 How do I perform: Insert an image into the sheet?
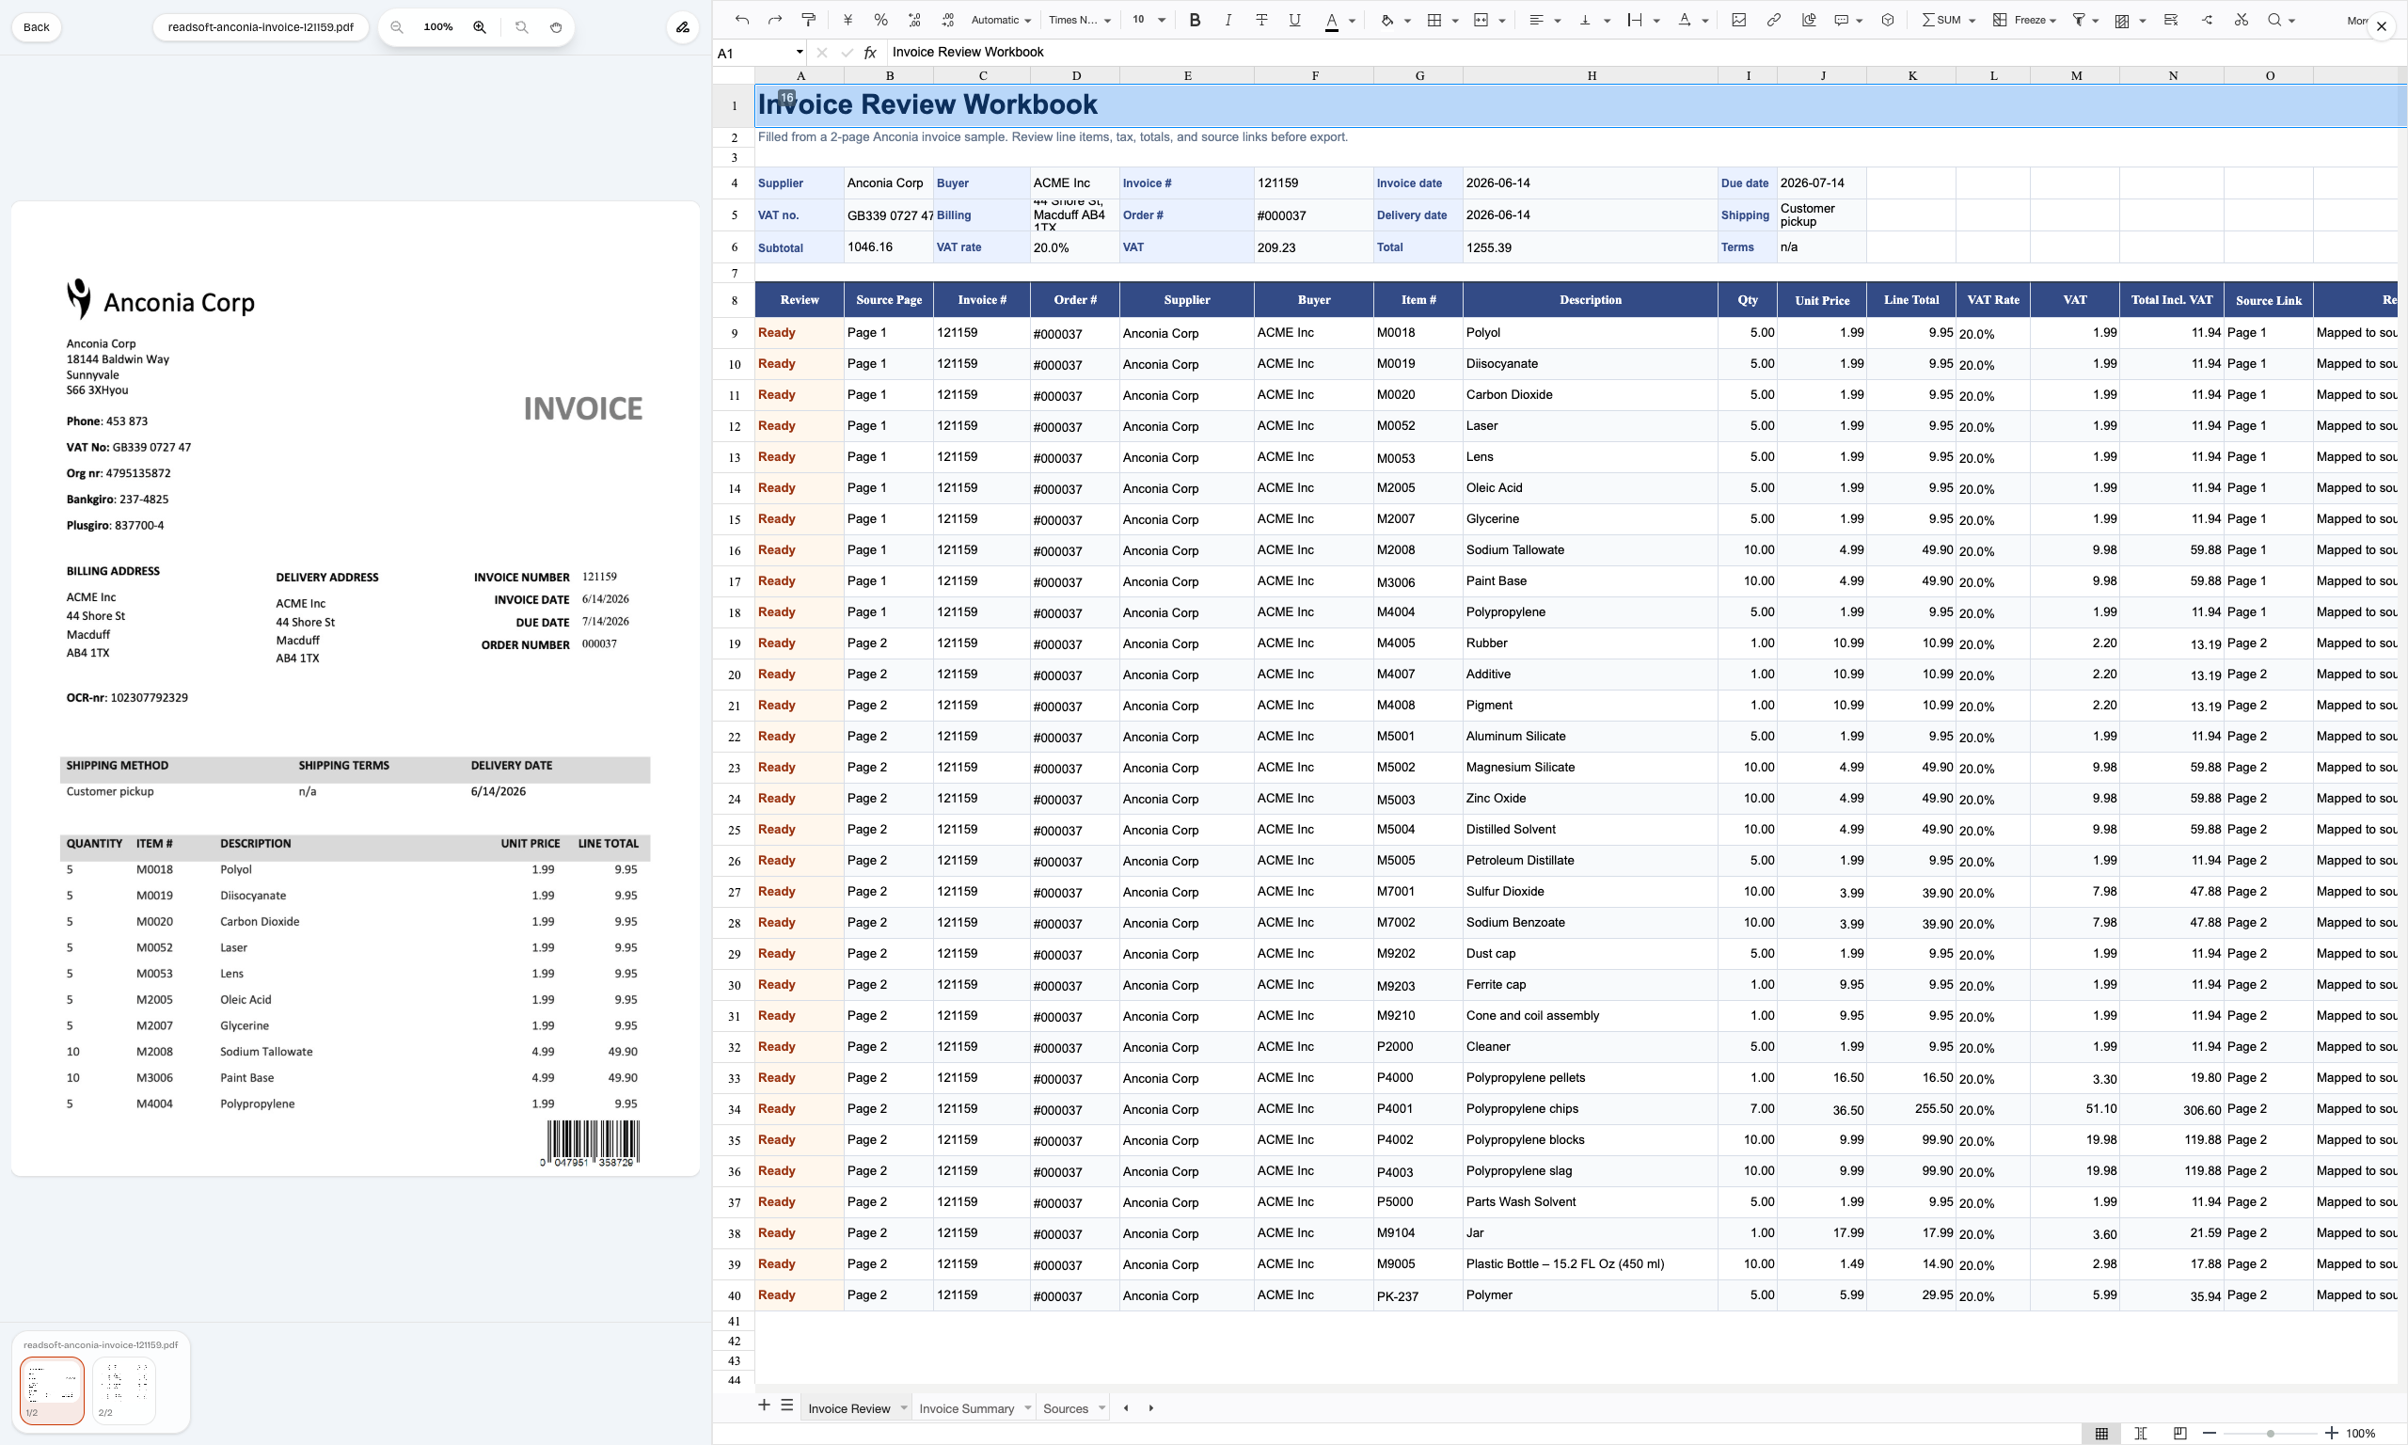point(1738,20)
